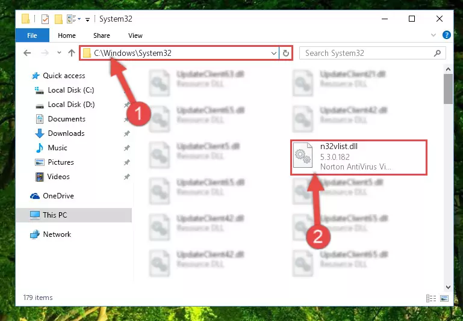Screen dimensions: 463x321
Task: Click the Videos pin icon
Action: (126, 177)
